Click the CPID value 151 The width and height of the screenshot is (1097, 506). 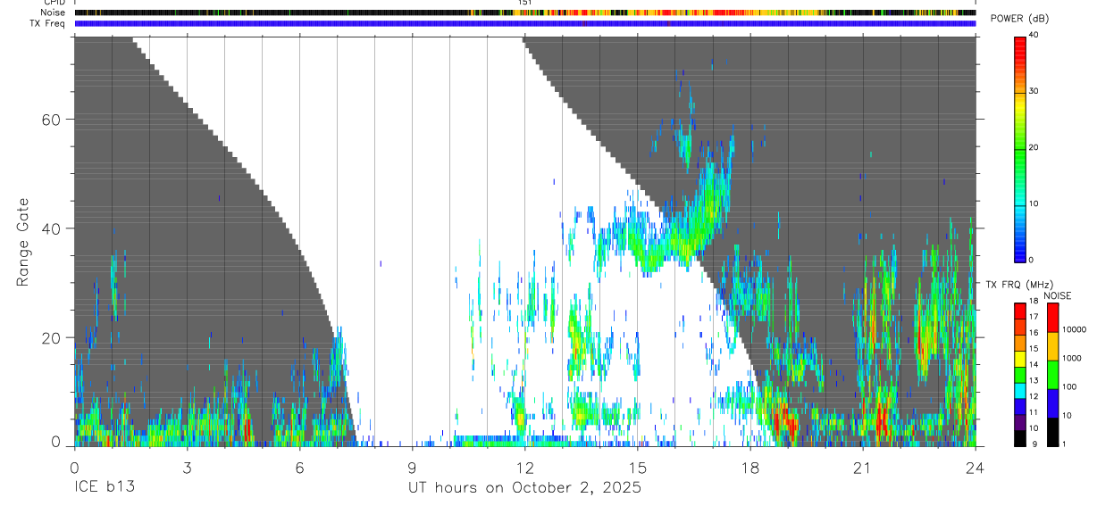pyautogui.click(x=525, y=3)
